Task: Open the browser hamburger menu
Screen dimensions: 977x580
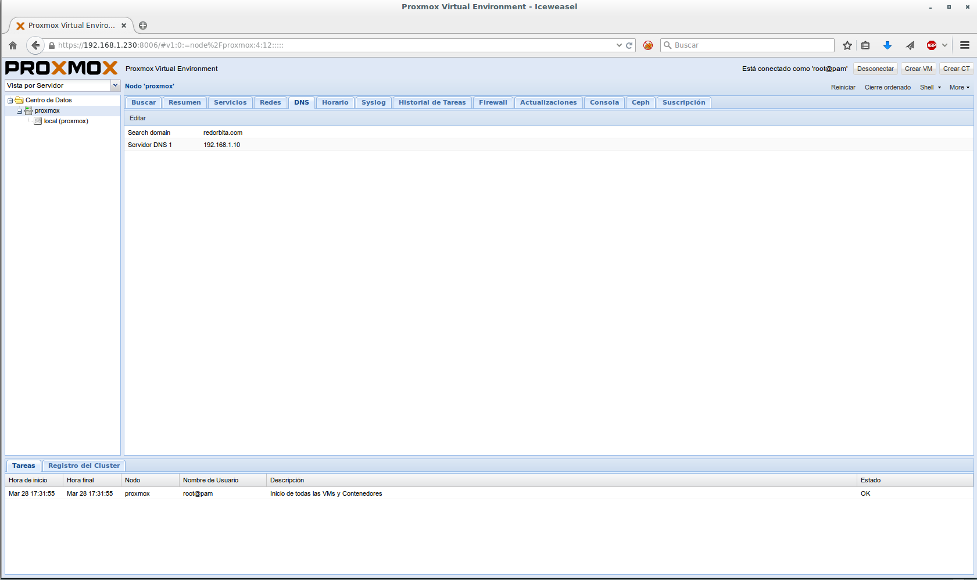Action: click(965, 45)
